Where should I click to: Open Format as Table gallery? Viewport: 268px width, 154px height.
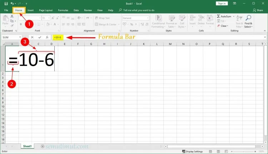172,21
